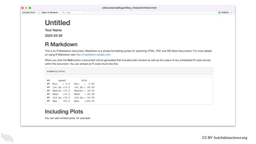Click the Your Name author line
The width and height of the screenshot is (256, 144).
pyautogui.click(x=53, y=30)
